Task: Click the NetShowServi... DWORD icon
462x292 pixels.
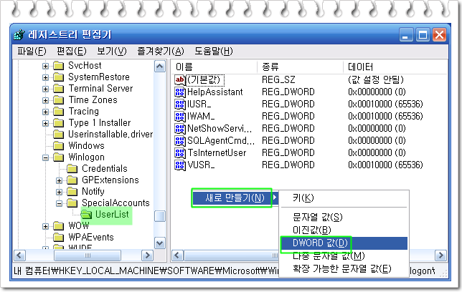Action: tap(180, 129)
